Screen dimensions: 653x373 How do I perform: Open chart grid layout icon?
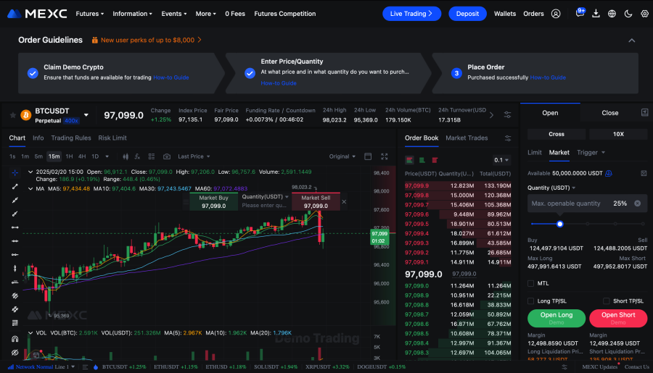click(152, 156)
